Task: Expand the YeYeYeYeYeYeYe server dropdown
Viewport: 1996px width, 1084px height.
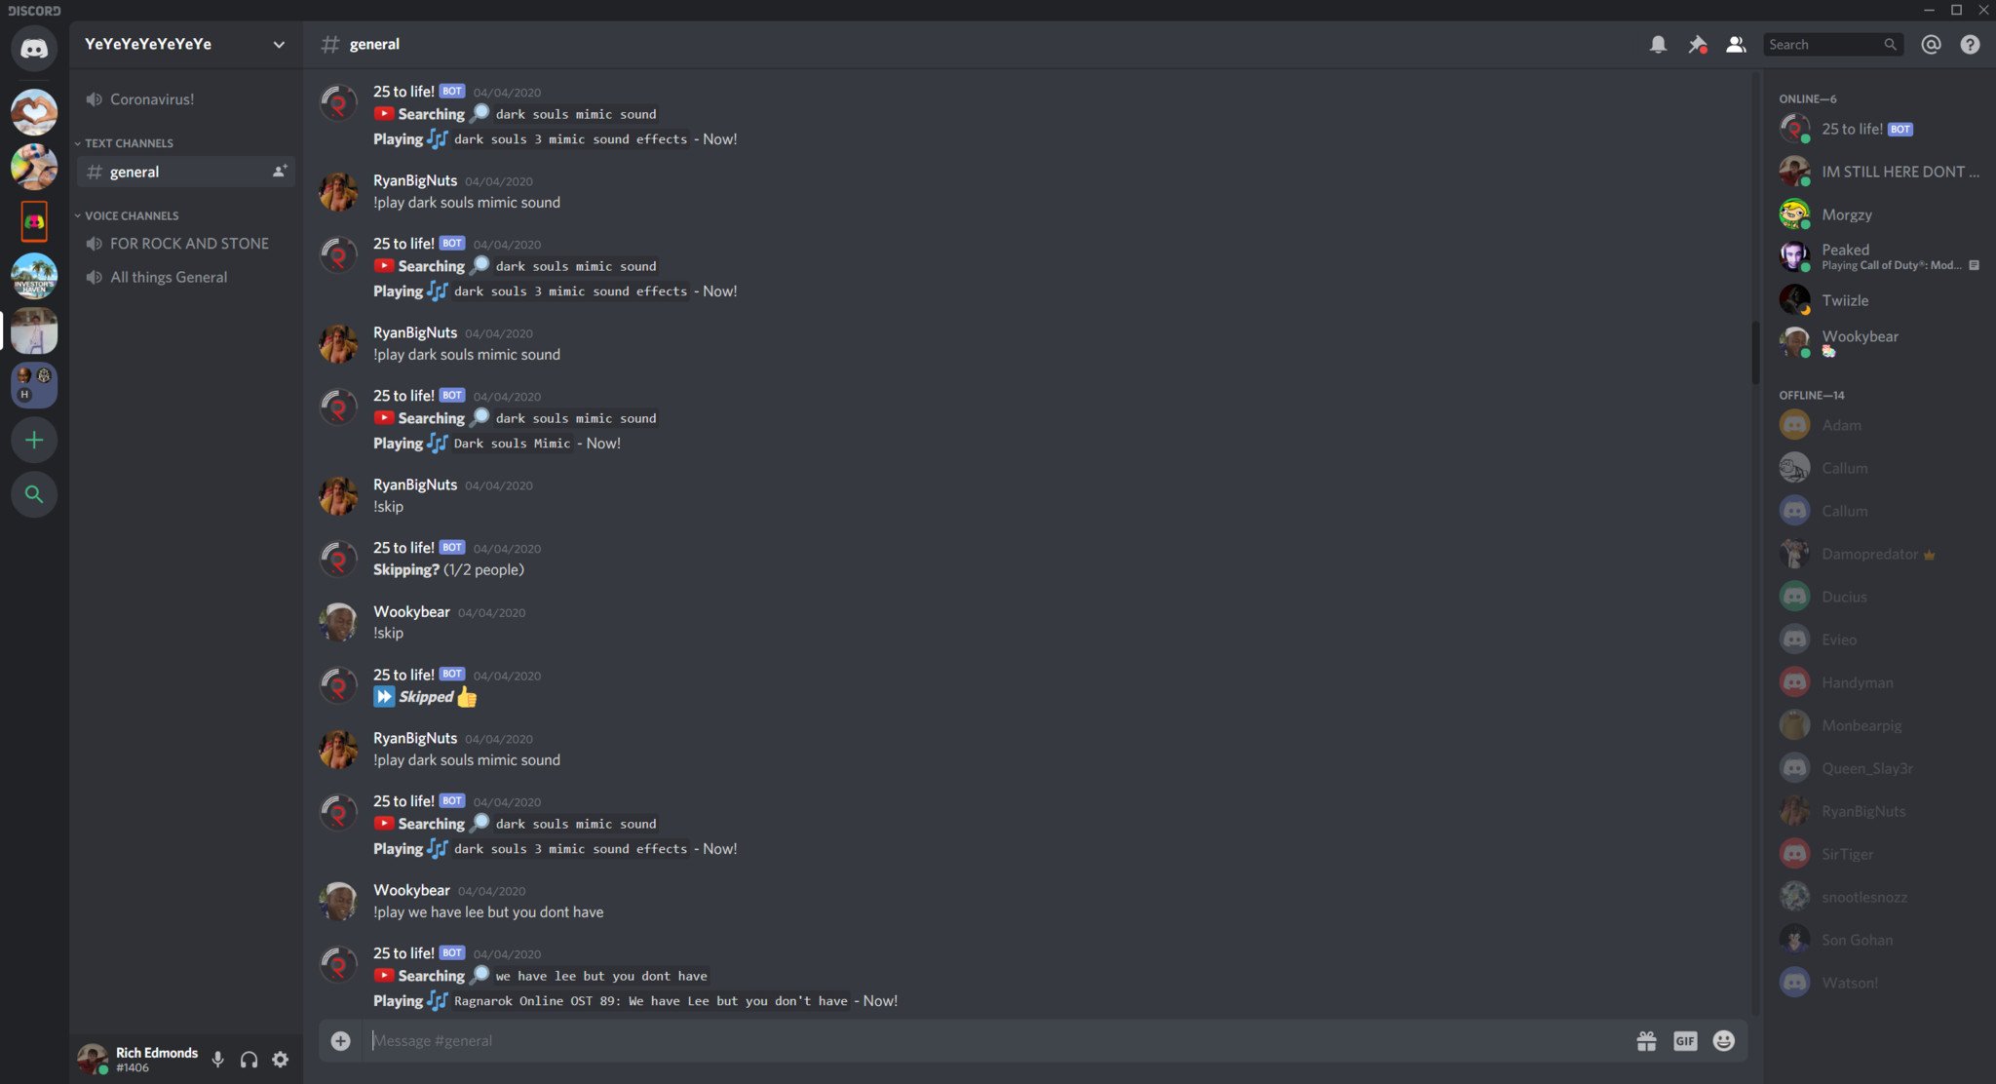Action: [x=278, y=43]
